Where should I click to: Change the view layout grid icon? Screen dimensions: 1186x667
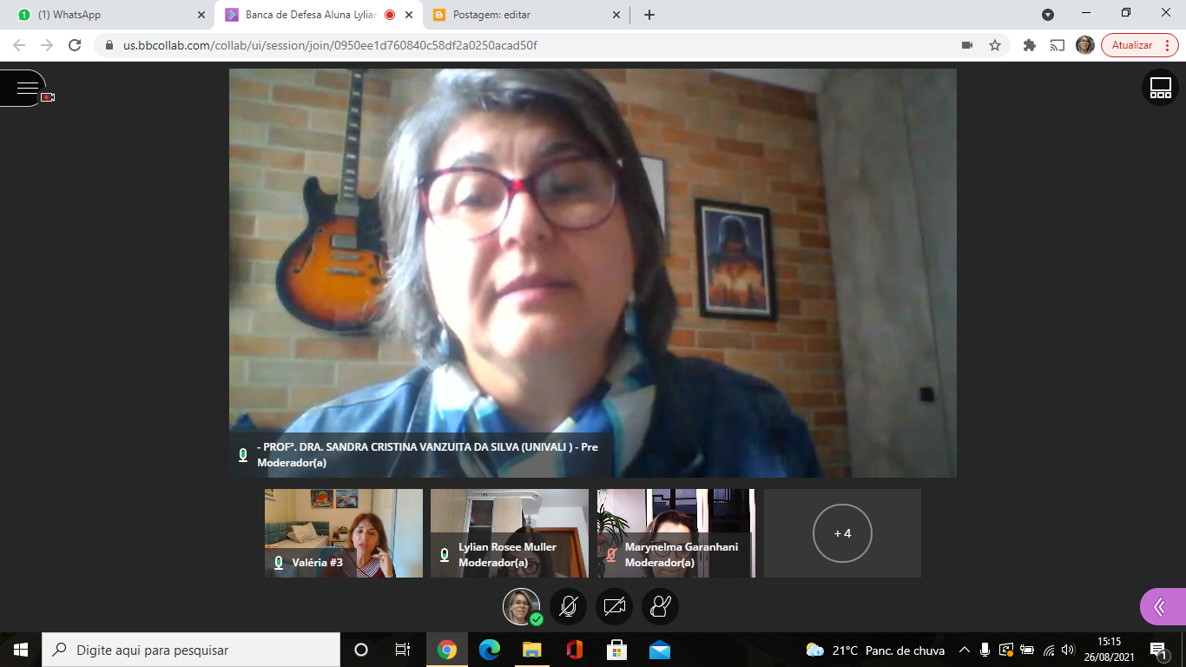point(1160,88)
